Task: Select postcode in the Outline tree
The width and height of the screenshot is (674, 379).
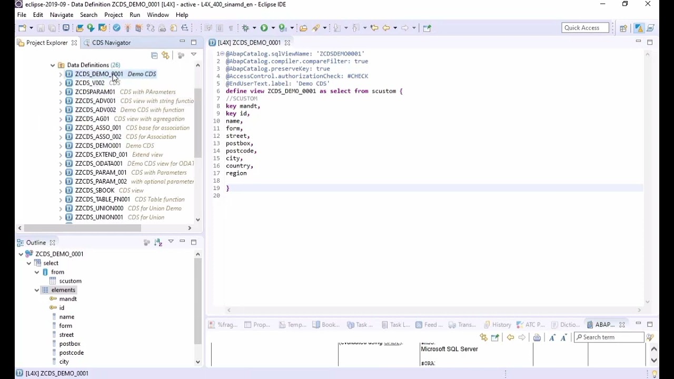Action: 72,353
